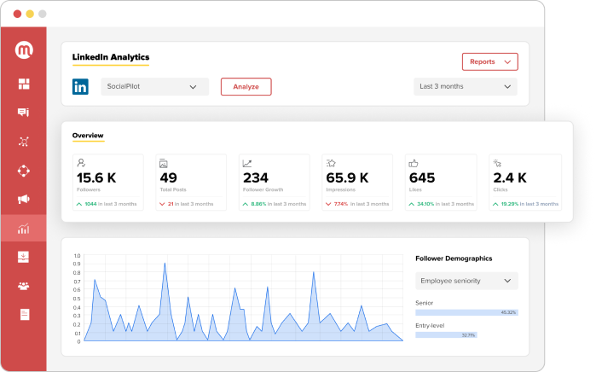Image resolution: width=596 pixels, height=372 pixels.
Task: Click the megaphone icon in sidebar
Action: click(24, 199)
